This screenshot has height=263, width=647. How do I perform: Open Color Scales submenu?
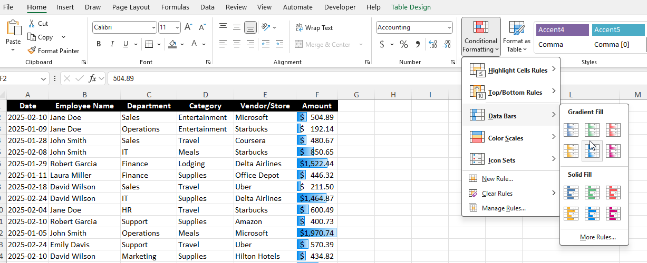tap(510, 138)
